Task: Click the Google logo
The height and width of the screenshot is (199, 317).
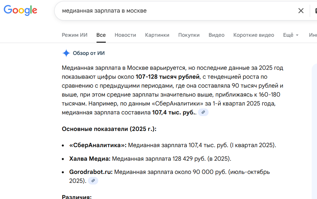Action: point(20,10)
